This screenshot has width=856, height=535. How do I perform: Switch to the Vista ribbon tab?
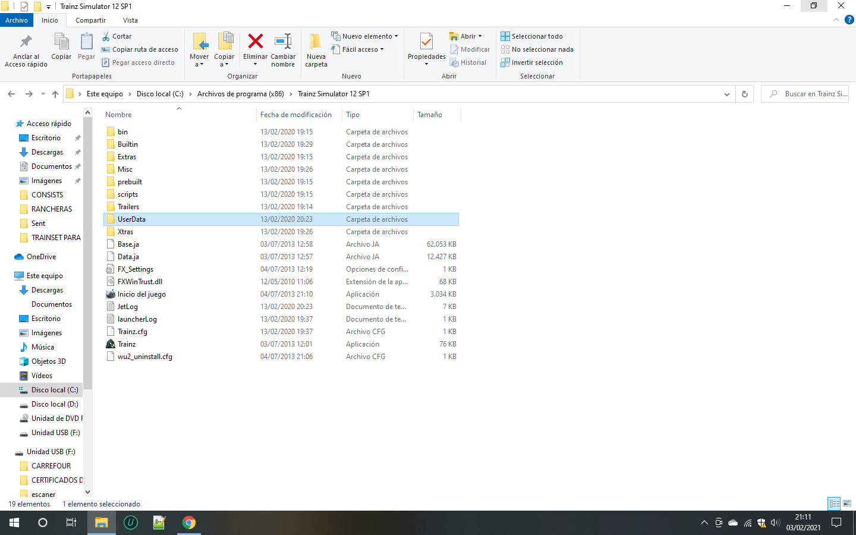coord(130,20)
